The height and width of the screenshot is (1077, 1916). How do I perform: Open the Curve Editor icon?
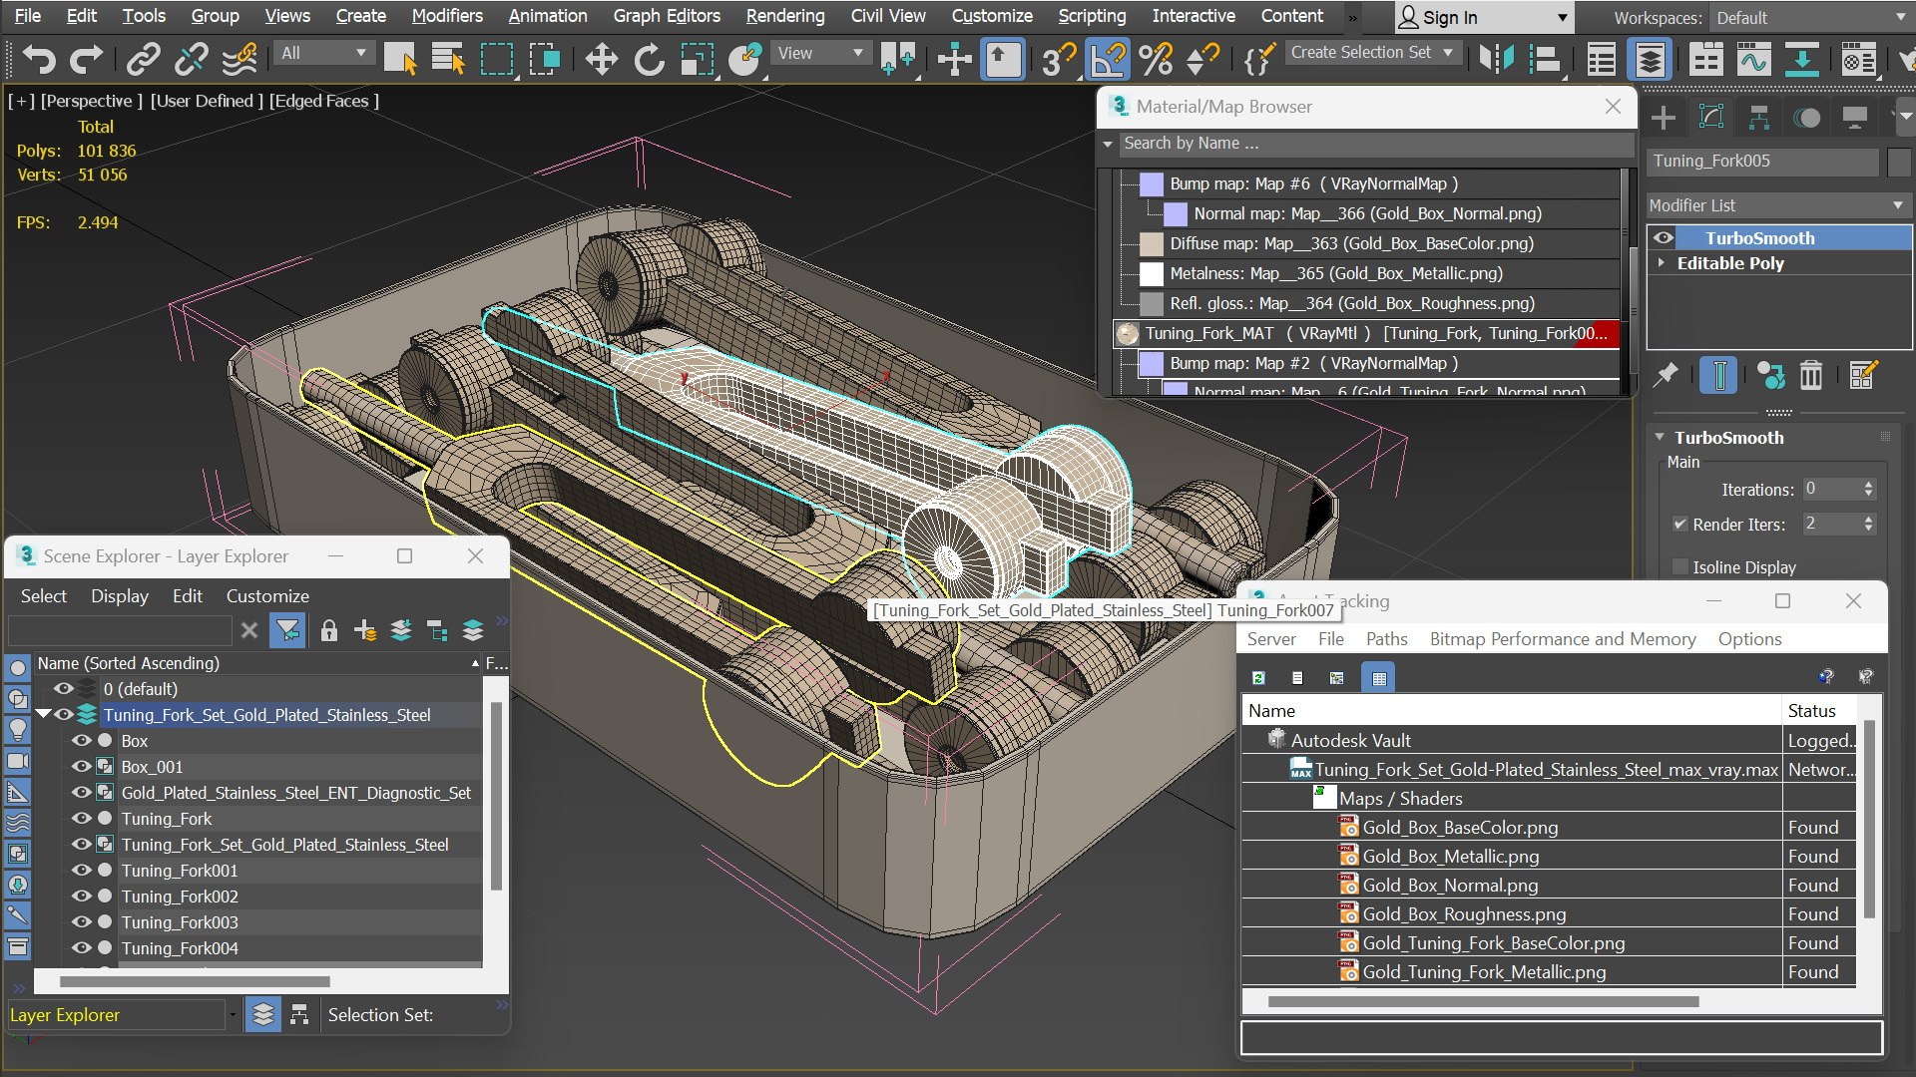(1753, 60)
